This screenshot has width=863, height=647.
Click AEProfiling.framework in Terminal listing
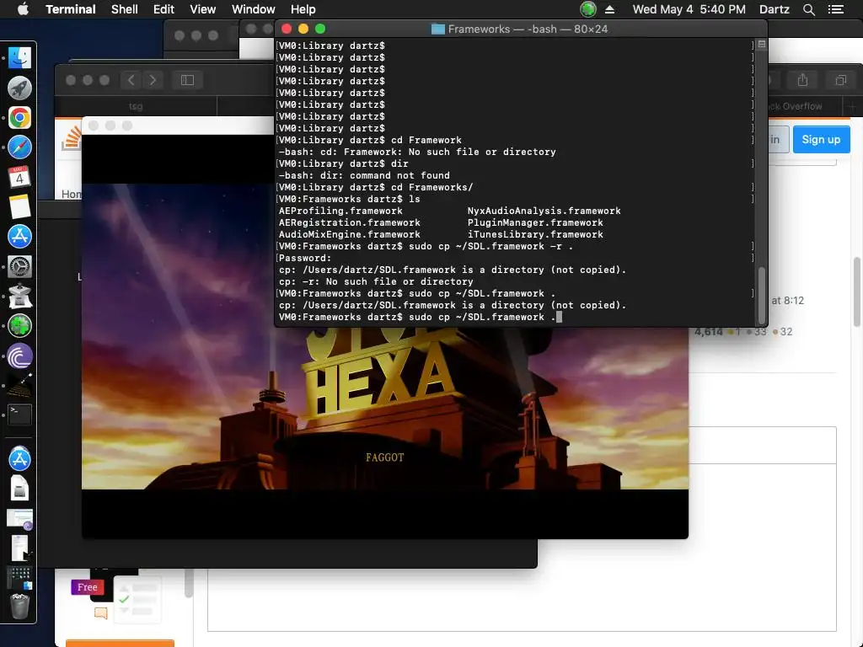tap(340, 211)
